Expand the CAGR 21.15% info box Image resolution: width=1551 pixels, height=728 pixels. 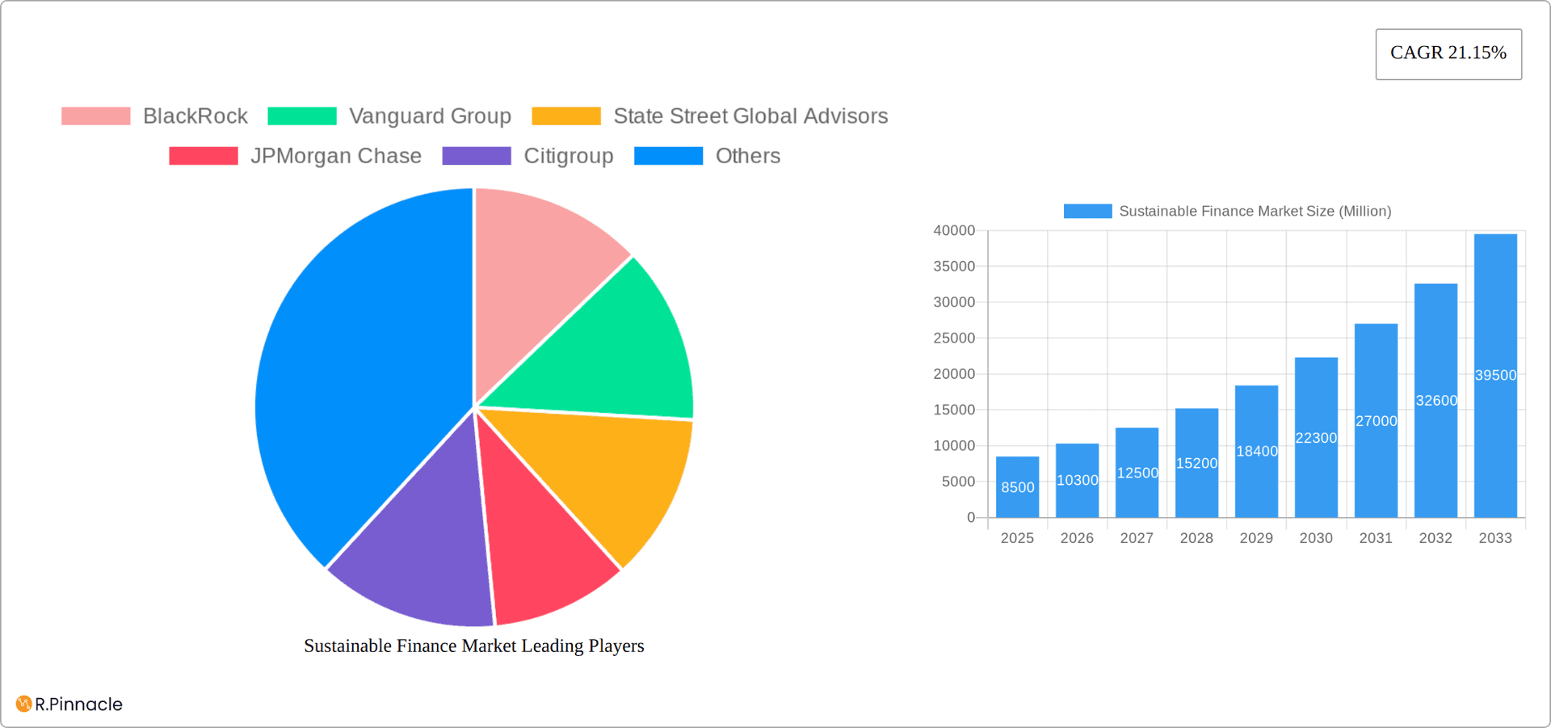coord(1448,53)
